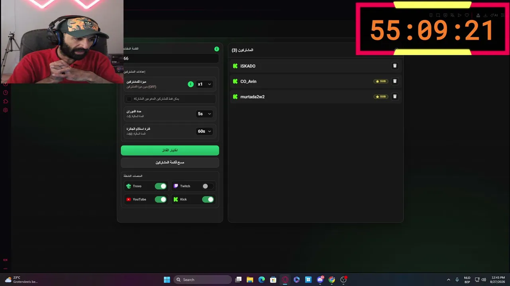The height and width of the screenshot is (286, 510).
Task: Click the Twitch platform logo
Action: [176, 186]
